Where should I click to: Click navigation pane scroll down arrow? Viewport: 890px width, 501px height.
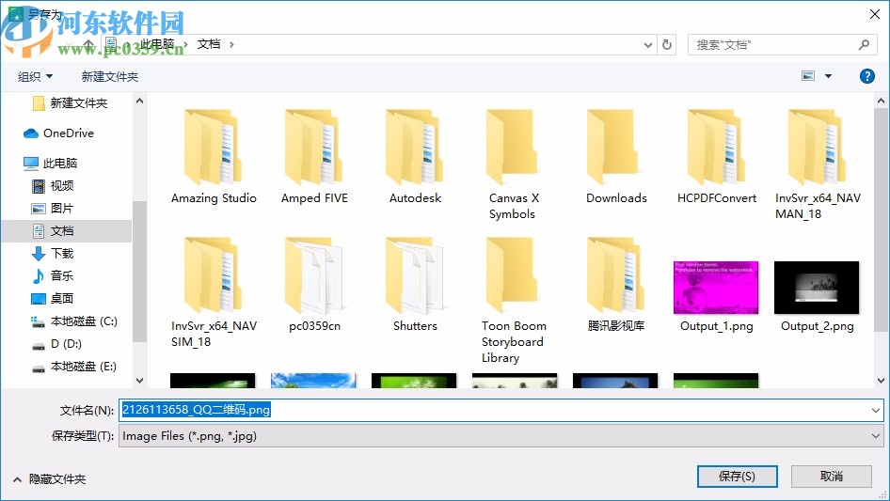point(139,381)
